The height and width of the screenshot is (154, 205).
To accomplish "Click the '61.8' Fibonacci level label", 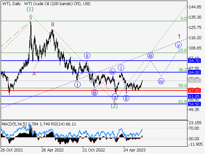I will tap(183, 101).
